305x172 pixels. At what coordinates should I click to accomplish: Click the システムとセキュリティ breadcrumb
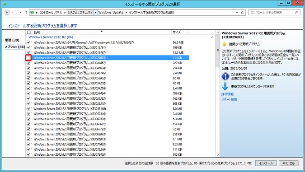point(80,13)
